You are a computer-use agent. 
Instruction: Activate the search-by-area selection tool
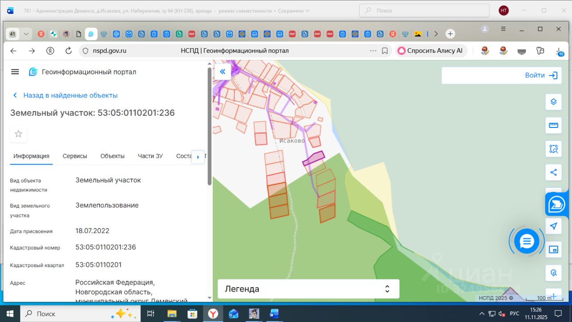tap(553, 149)
